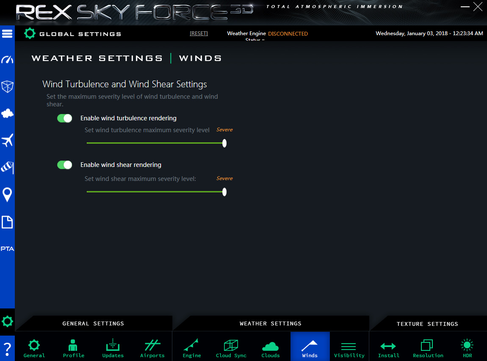Image resolution: width=487 pixels, height=361 pixels.
Task: Click the General Settings tab header
Action: pos(93,323)
